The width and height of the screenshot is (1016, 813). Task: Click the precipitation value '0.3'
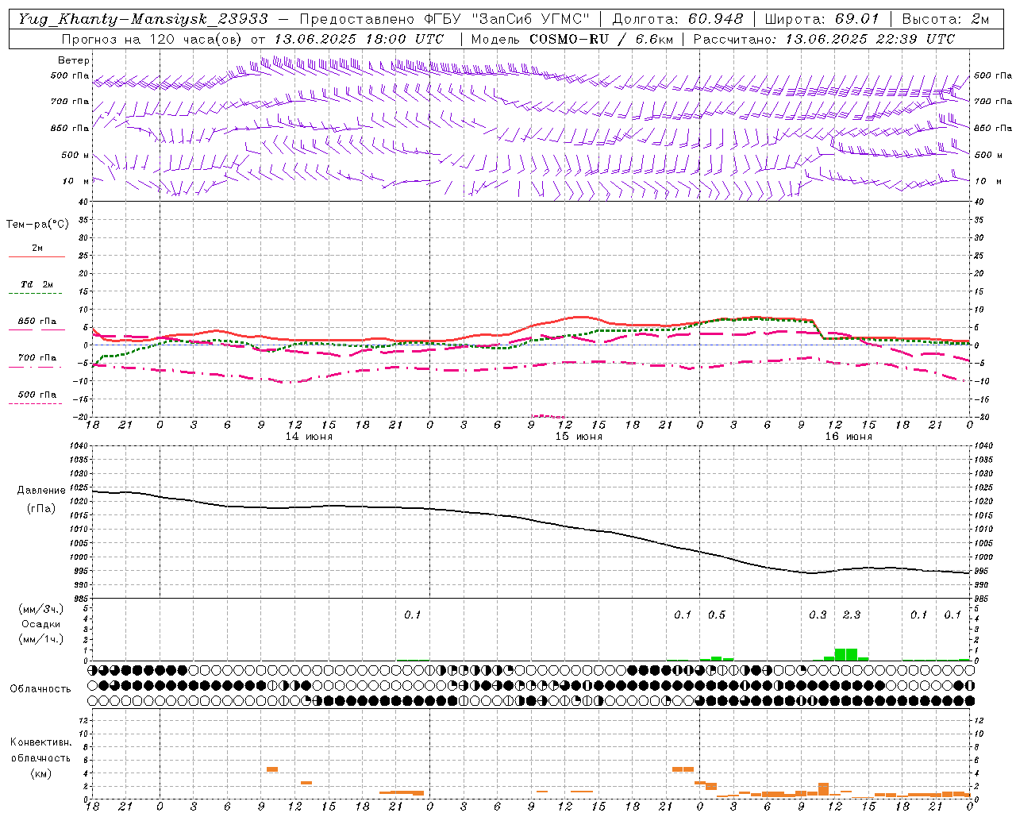click(818, 615)
